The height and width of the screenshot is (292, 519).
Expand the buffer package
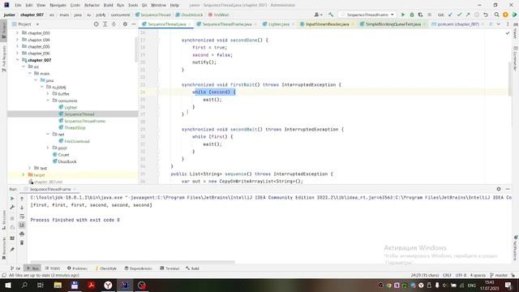coord(48,94)
